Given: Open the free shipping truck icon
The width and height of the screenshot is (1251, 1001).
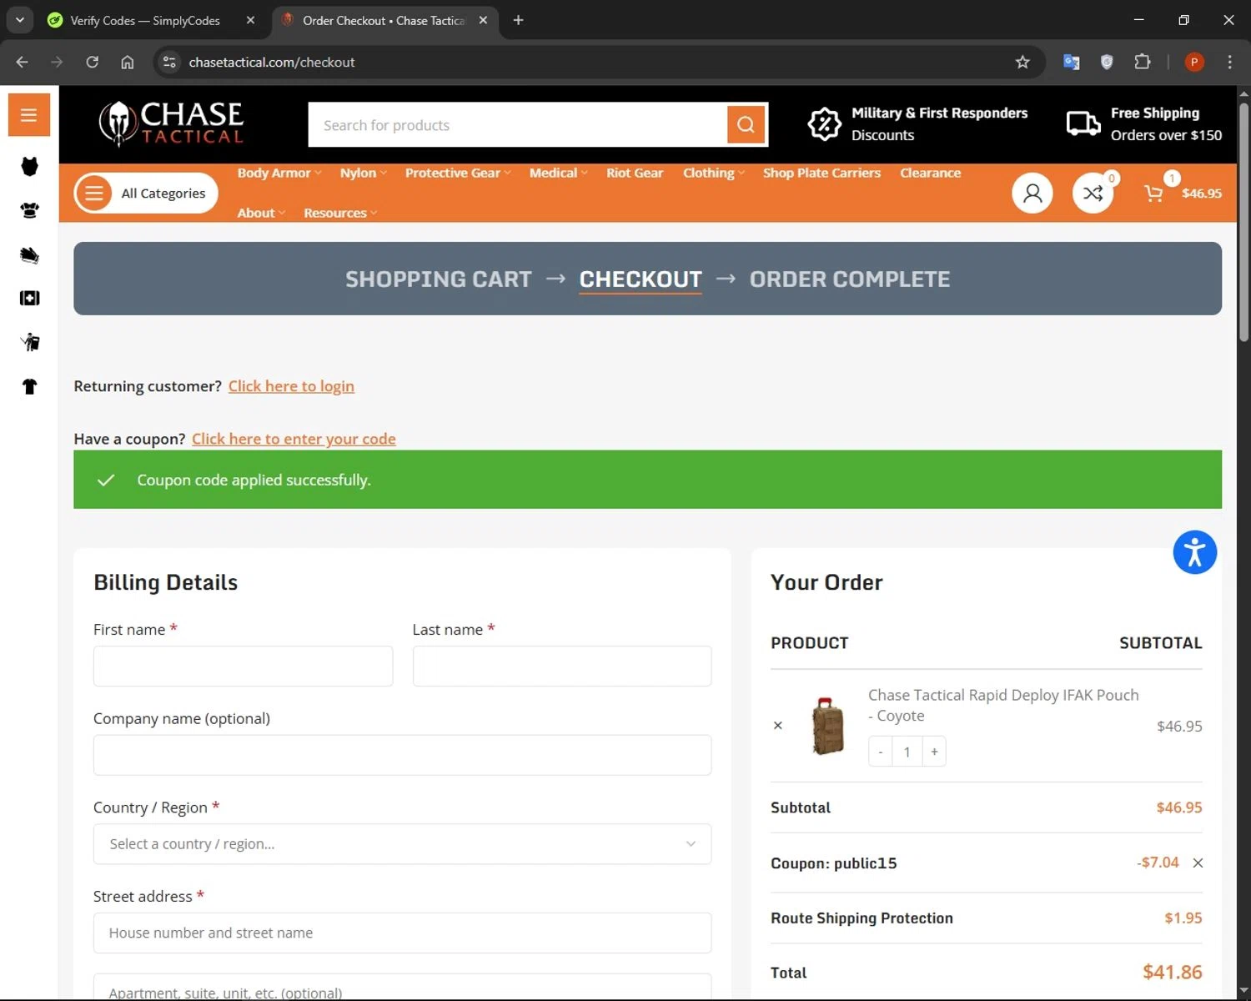Looking at the screenshot, I should coord(1083,123).
